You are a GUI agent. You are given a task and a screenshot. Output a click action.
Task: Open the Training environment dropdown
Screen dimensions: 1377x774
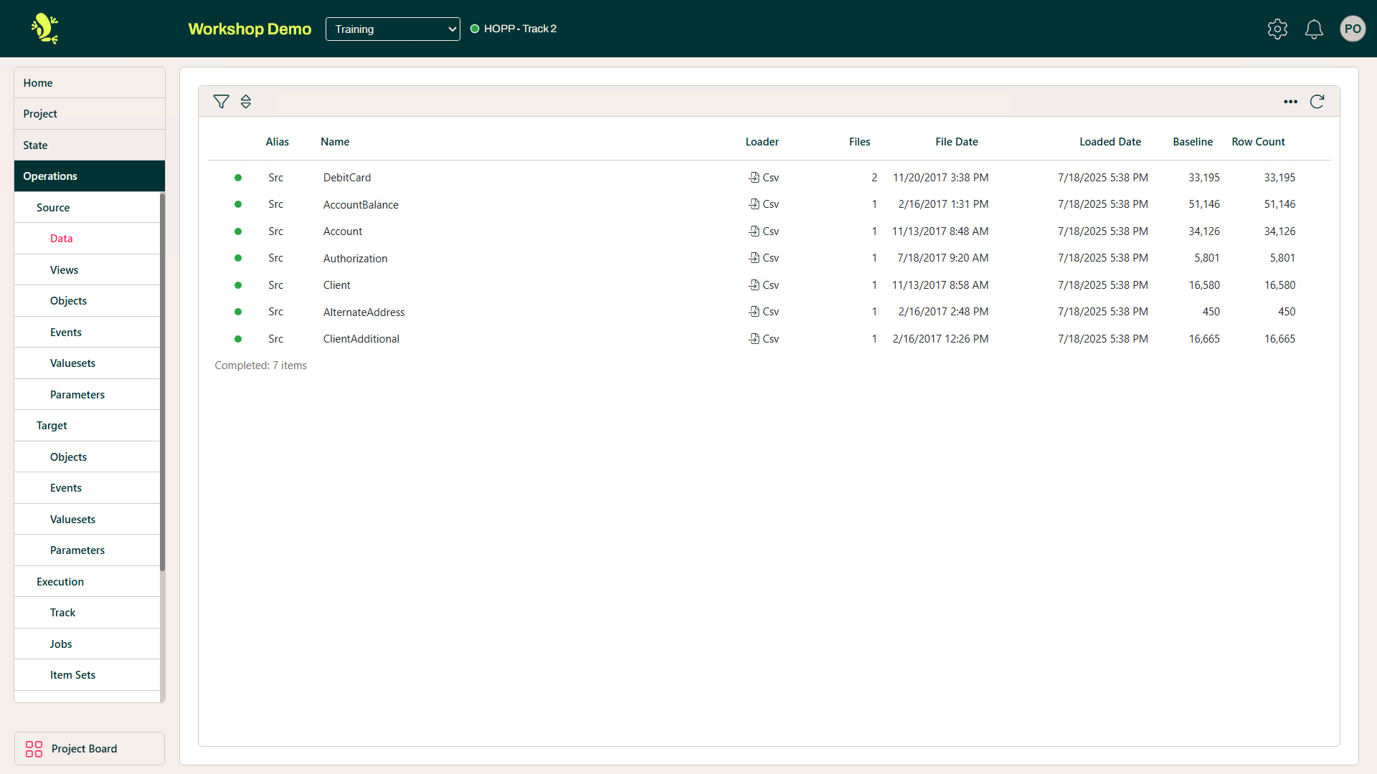tap(392, 29)
